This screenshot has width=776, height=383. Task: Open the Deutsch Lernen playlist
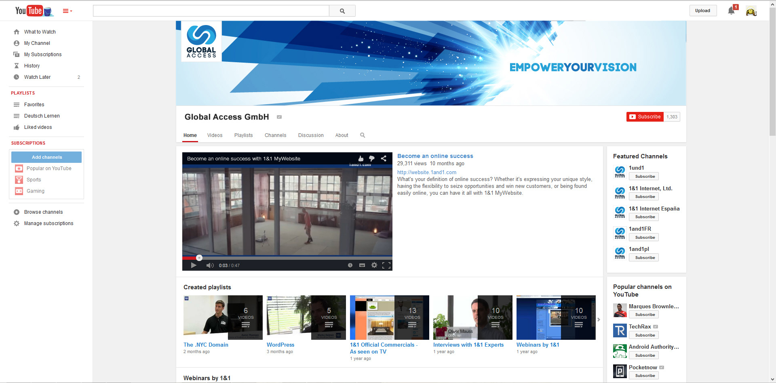(42, 116)
